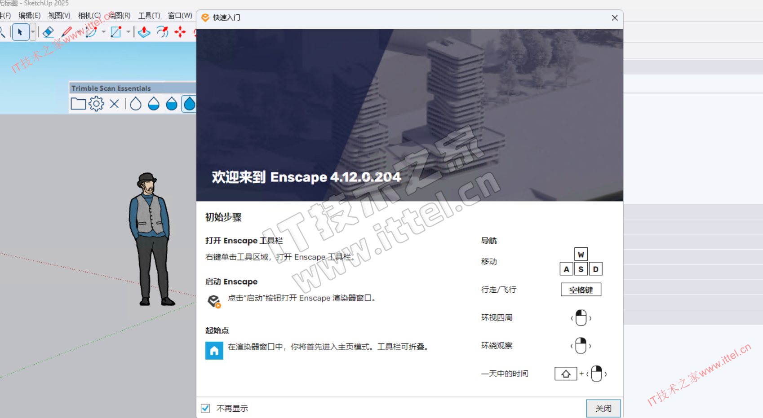
Task: Expand the Rectangle tool dropdown arrow
Action: pos(128,32)
